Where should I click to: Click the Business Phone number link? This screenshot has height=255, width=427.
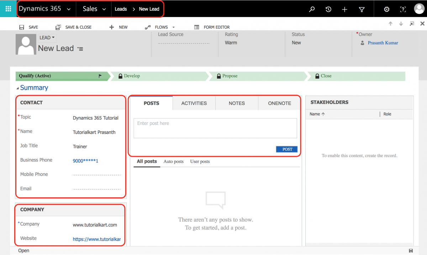[x=85, y=161]
